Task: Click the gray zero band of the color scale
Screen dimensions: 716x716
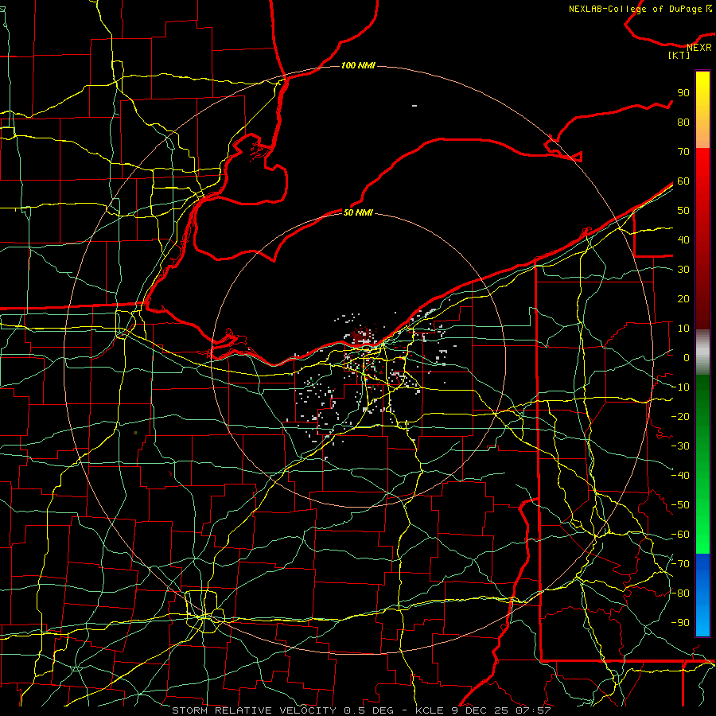Action: 702,352
